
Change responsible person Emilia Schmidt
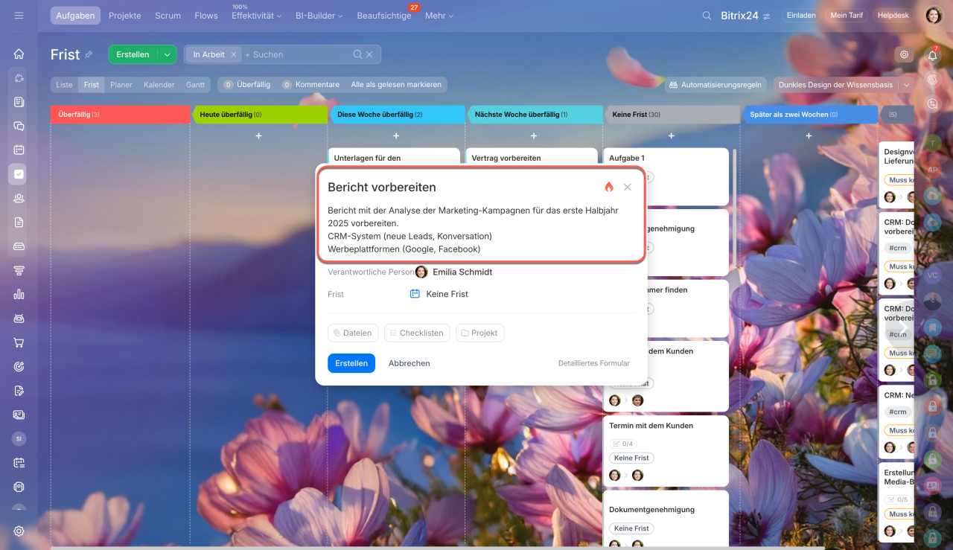click(454, 272)
